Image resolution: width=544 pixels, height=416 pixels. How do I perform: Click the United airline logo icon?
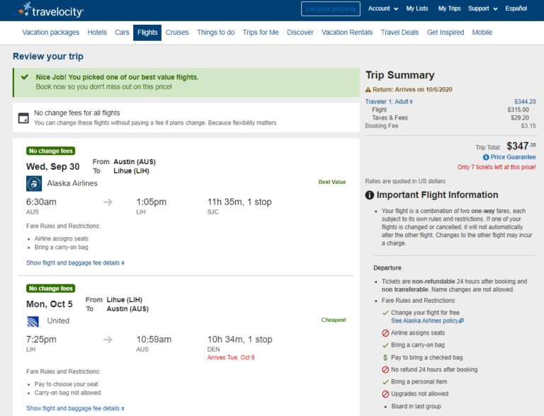[x=33, y=321]
